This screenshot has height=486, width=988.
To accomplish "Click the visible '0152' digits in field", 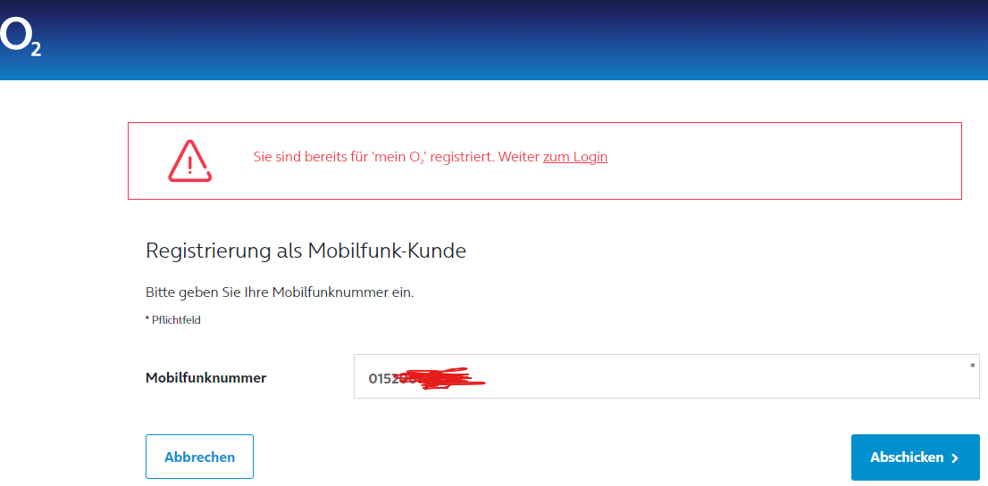I will (383, 378).
